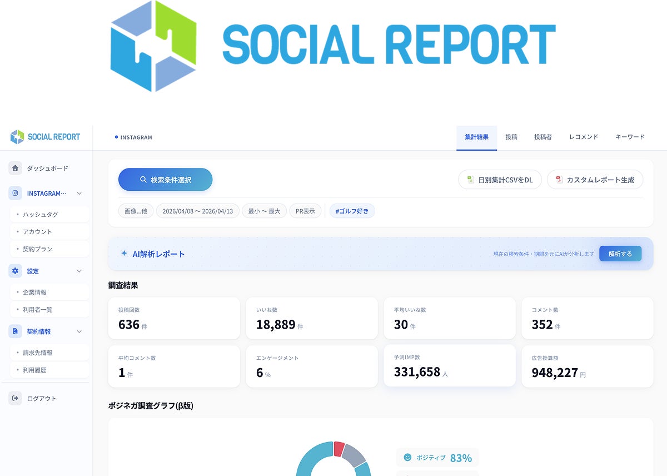The height and width of the screenshot is (476, 667).
Task: Click the logout arrow icon
Action: [15, 398]
